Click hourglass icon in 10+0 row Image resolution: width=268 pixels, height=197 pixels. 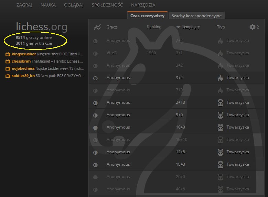coord(220,128)
